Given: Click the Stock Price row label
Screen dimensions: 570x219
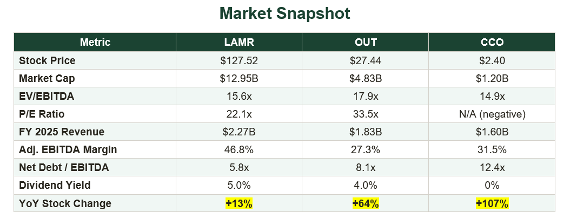Looking at the screenshot, I should pos(47,60).
